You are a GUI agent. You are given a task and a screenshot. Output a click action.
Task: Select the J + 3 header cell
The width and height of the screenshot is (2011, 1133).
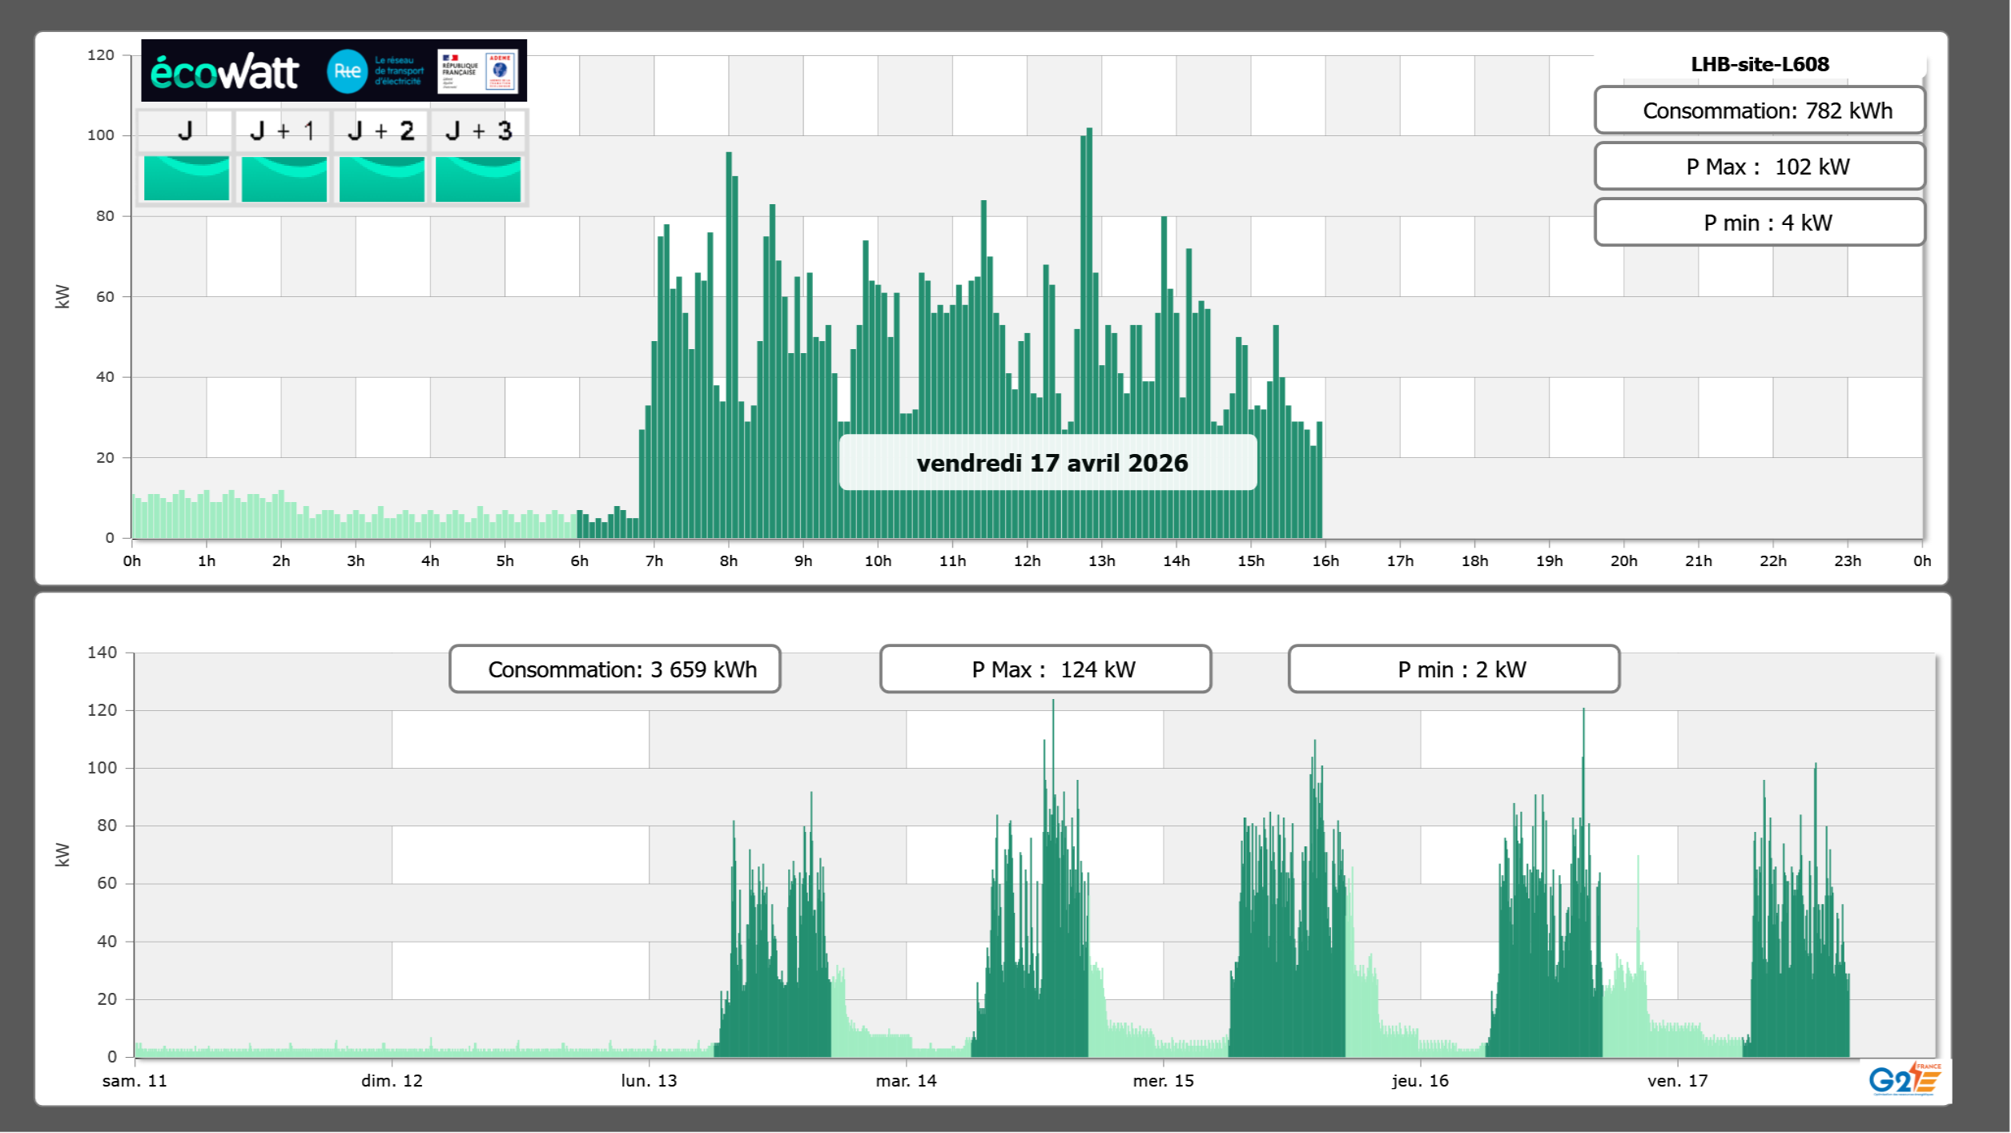pos(478,131)
